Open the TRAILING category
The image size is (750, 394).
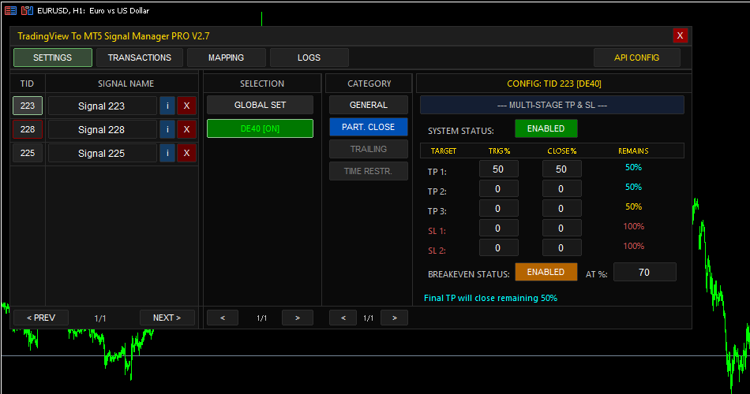pyautogui.click(x=369, y=149)
